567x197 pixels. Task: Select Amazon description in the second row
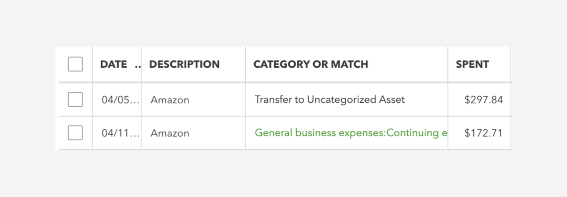[x=170, y=133]
